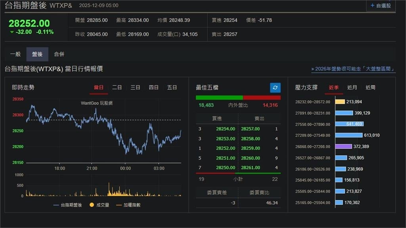This screenshot has height=228, width=406.
Task: Select 近季 in support resistance panel
Action: point(334,87)
